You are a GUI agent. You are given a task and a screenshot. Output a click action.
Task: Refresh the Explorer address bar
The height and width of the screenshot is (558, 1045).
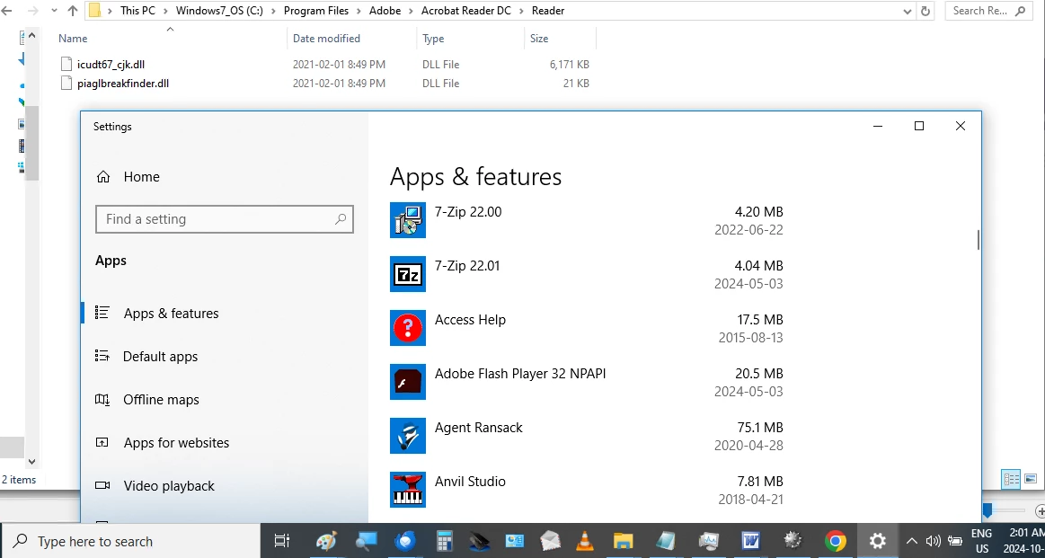coord(925,11)
